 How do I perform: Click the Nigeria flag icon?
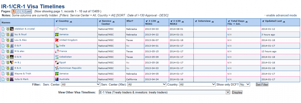[x=57, y=29]
